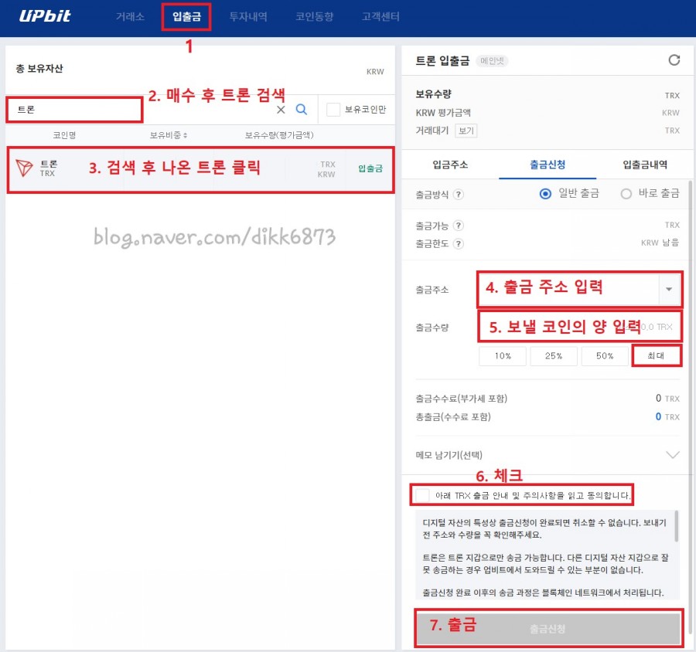Open the 고객센터 menu
696x652 pixels.
point(380,17)
